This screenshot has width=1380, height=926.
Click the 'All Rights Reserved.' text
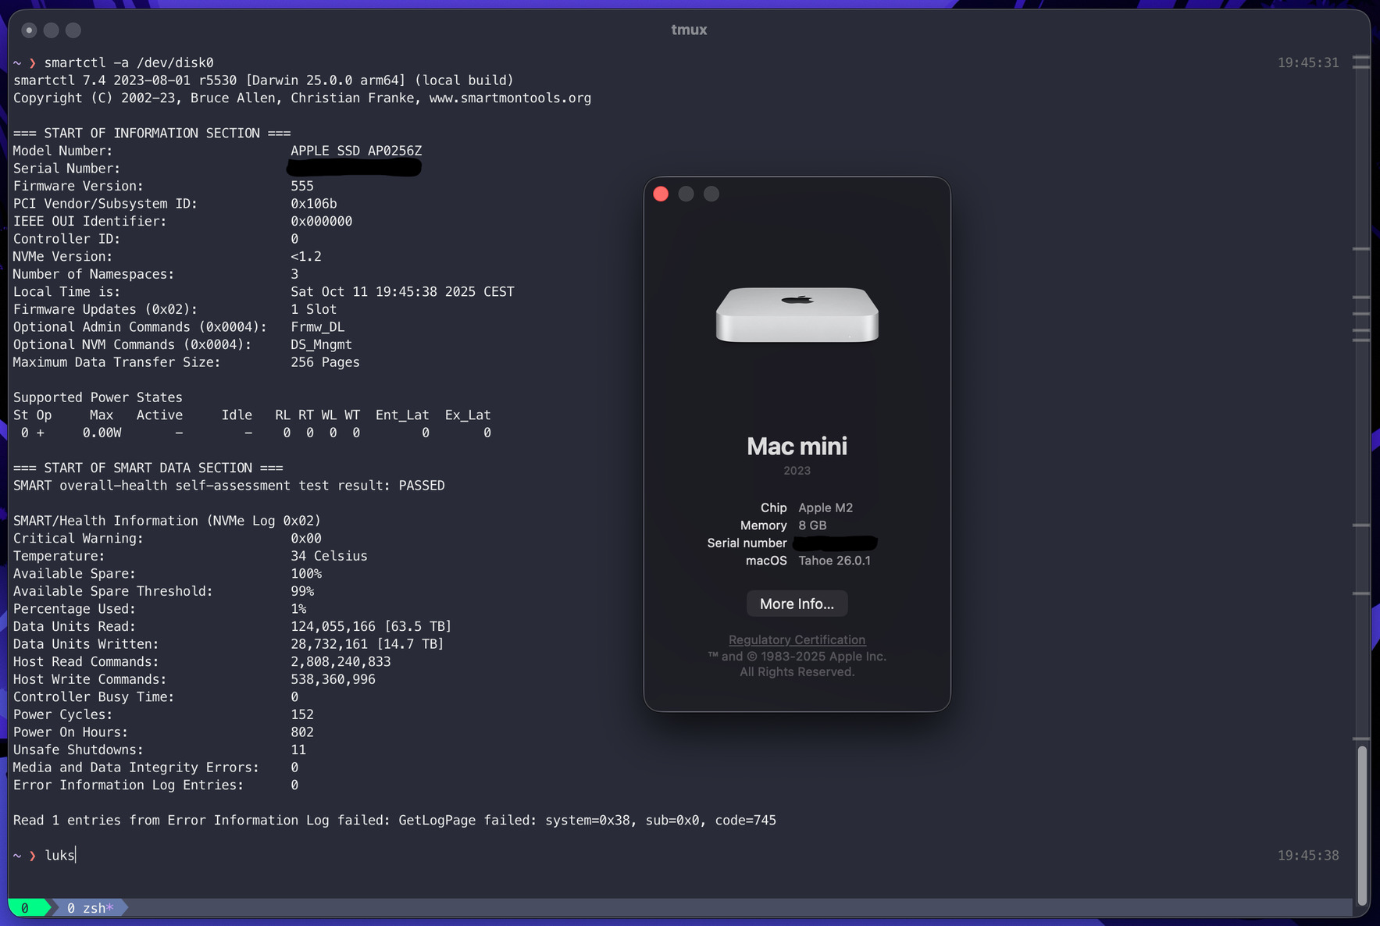(797, 672)
